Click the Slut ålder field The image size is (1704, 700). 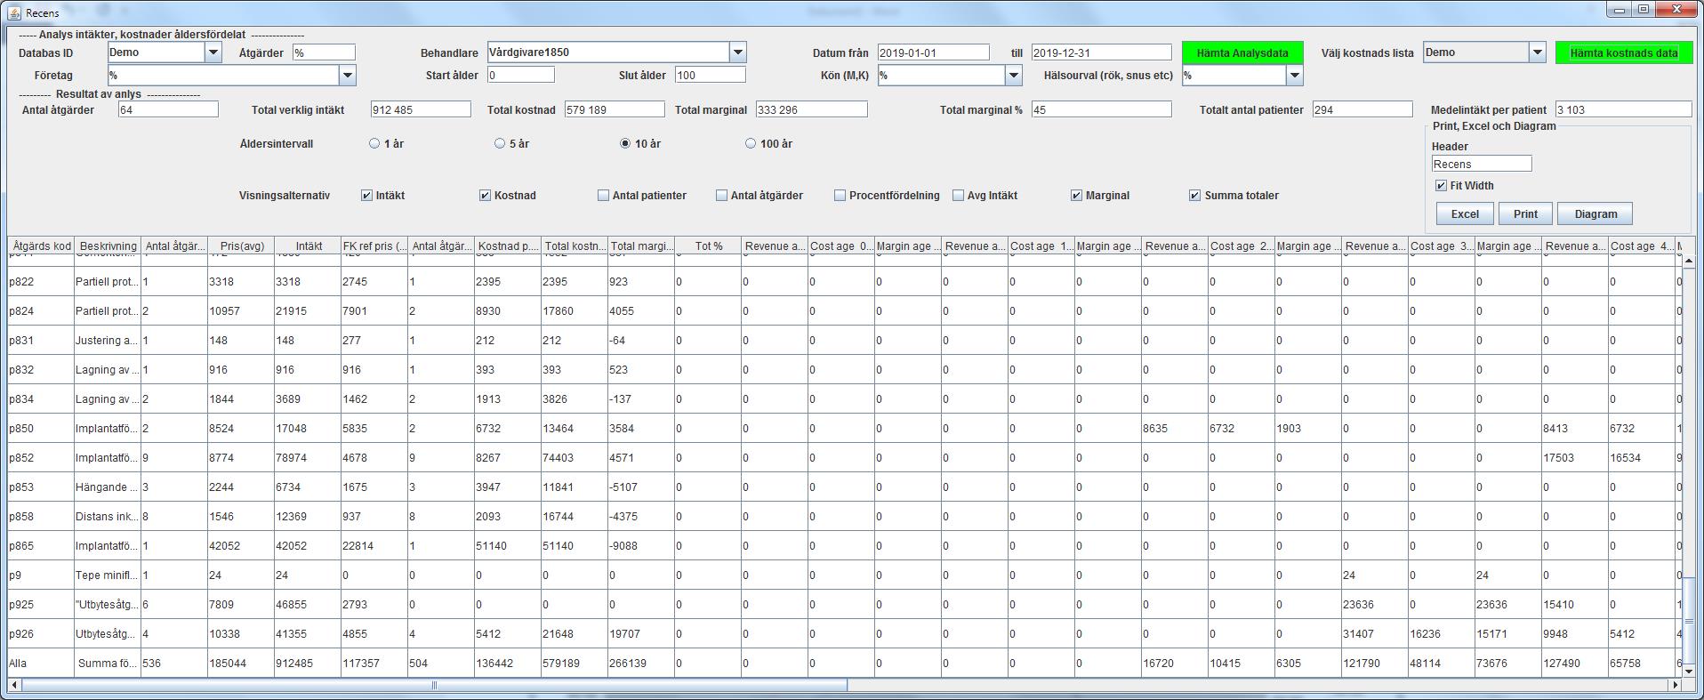[x=710, y=76]
